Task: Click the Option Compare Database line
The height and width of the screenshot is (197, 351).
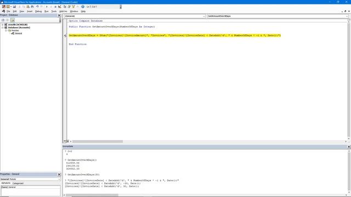Action: (x=86, y=21)
